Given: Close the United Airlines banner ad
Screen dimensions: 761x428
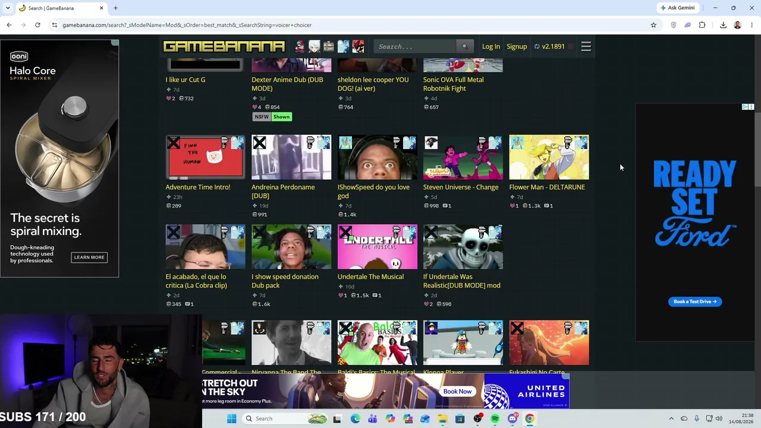Looking at the screenshot, I should click(x=566, y=376).
